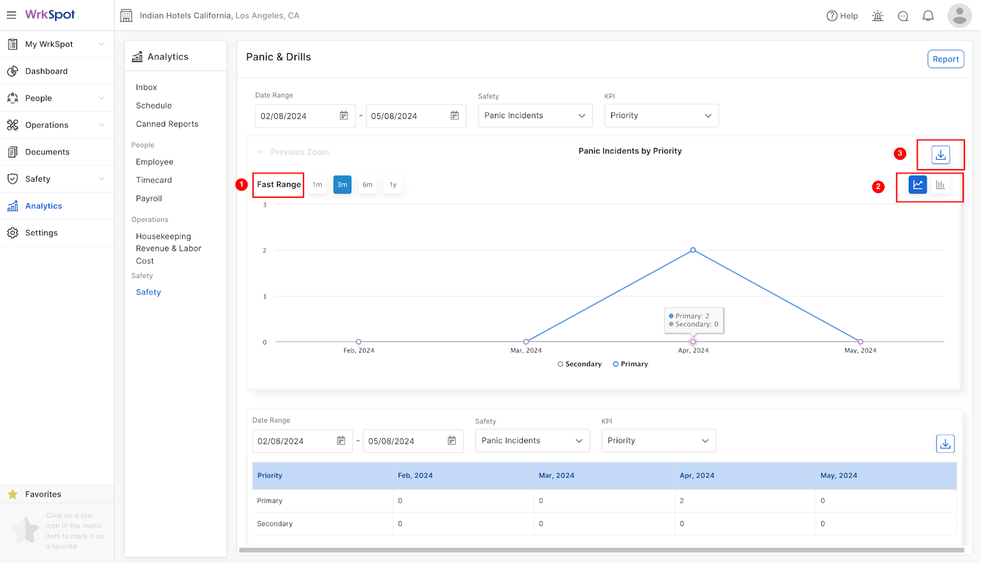Open calendar for start date 02/08/2024
The image size is (981, 563).
344,116
